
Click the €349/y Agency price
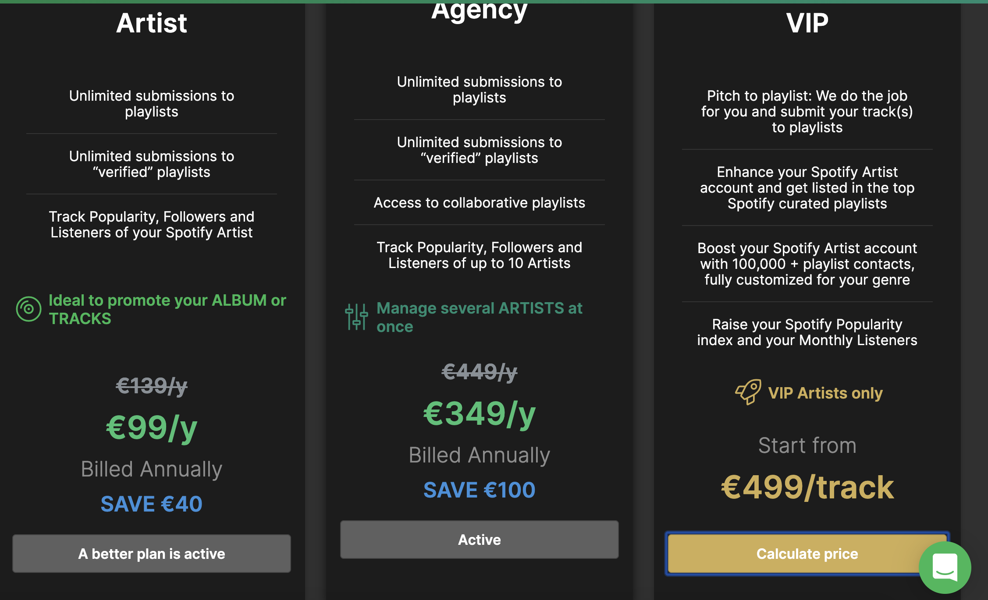click(480, 414)
